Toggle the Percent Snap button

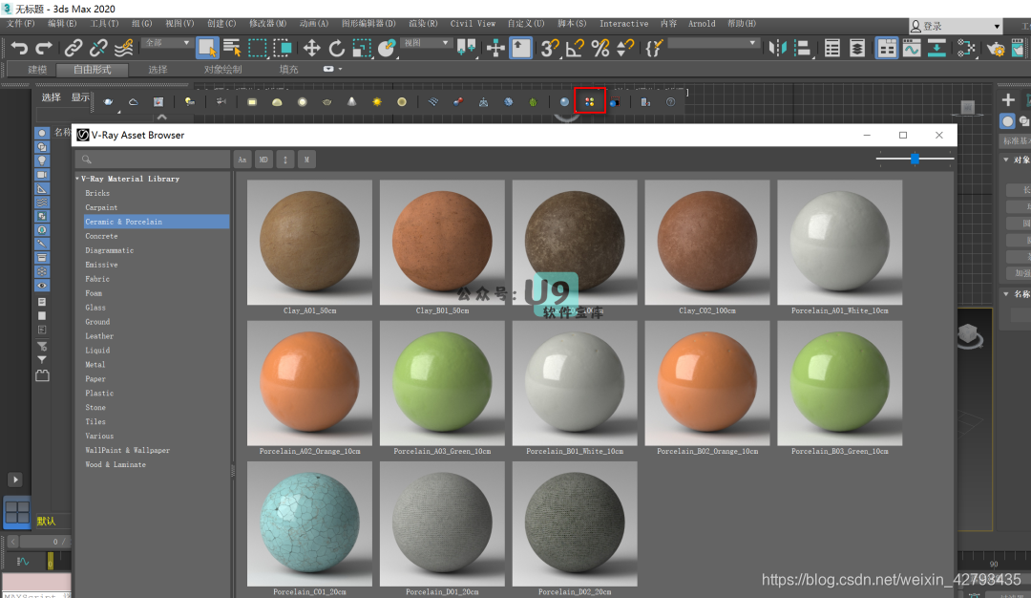tap(600, 48)
